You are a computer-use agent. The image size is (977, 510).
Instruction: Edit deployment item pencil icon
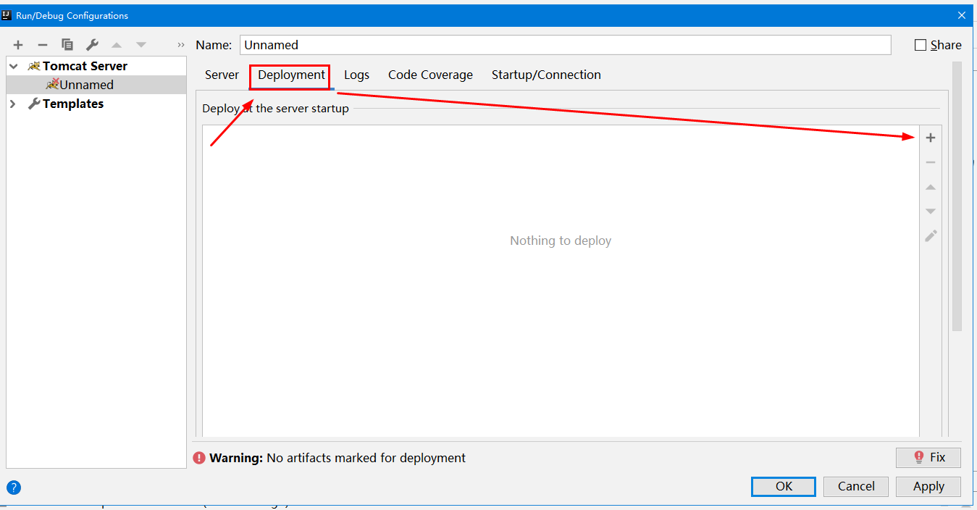(x=931, y=236)
